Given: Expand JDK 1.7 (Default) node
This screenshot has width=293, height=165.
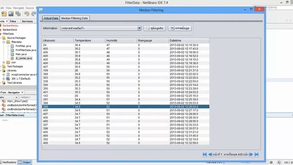Looking at the screenshot, I should (x=4, y=78).
